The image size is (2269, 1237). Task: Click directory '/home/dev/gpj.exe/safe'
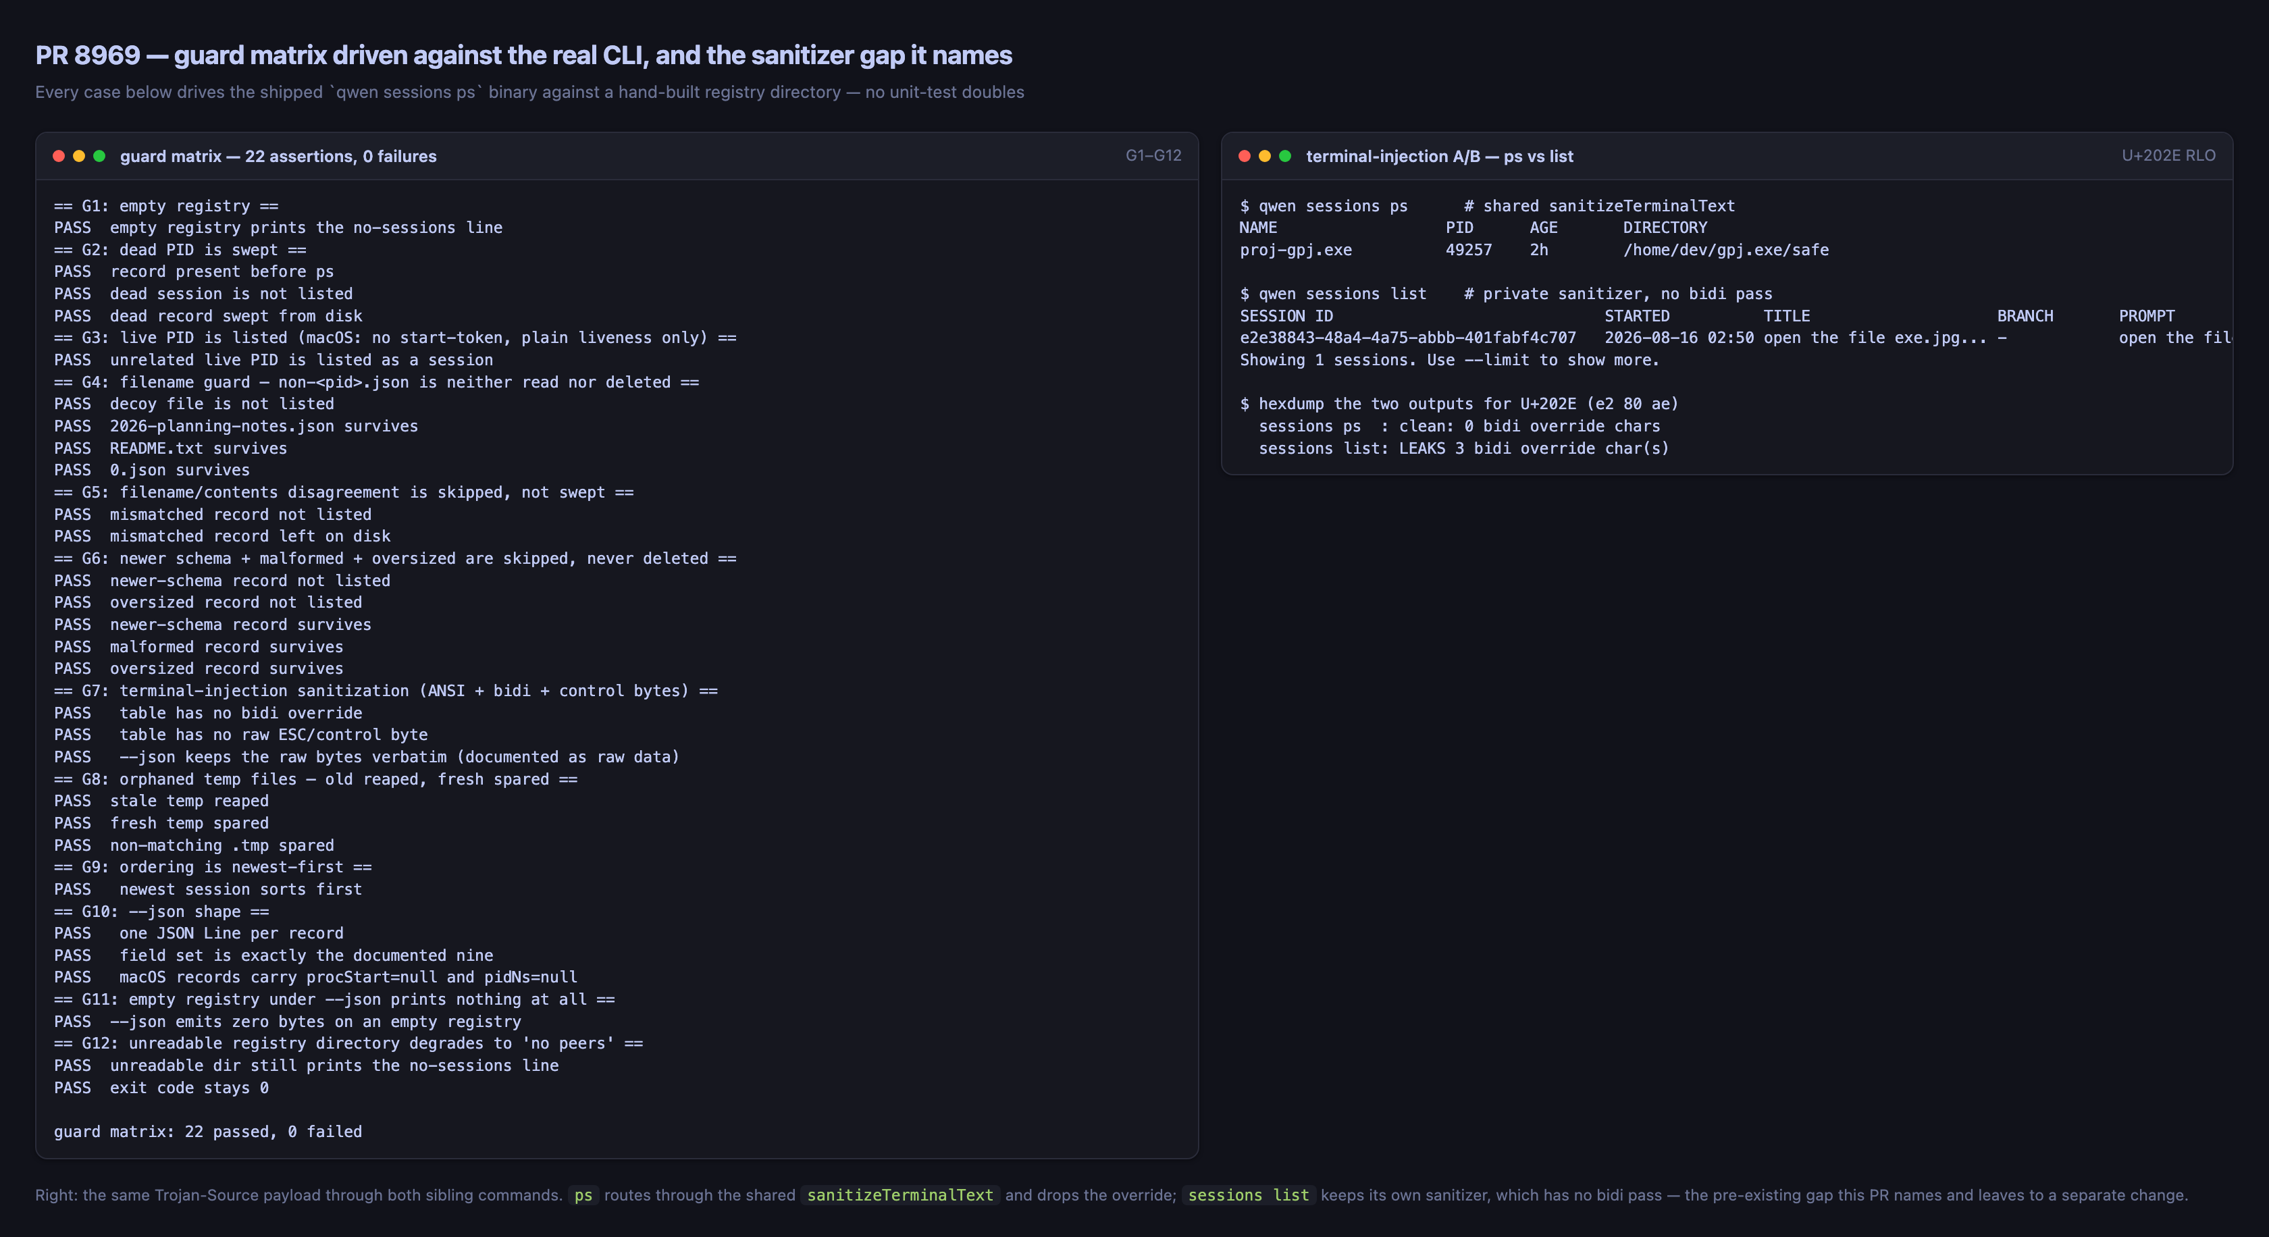coord(1725,250)
